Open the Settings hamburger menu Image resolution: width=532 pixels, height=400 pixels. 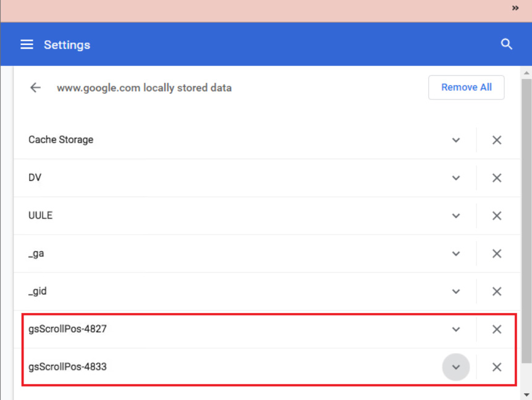point(27,44)
